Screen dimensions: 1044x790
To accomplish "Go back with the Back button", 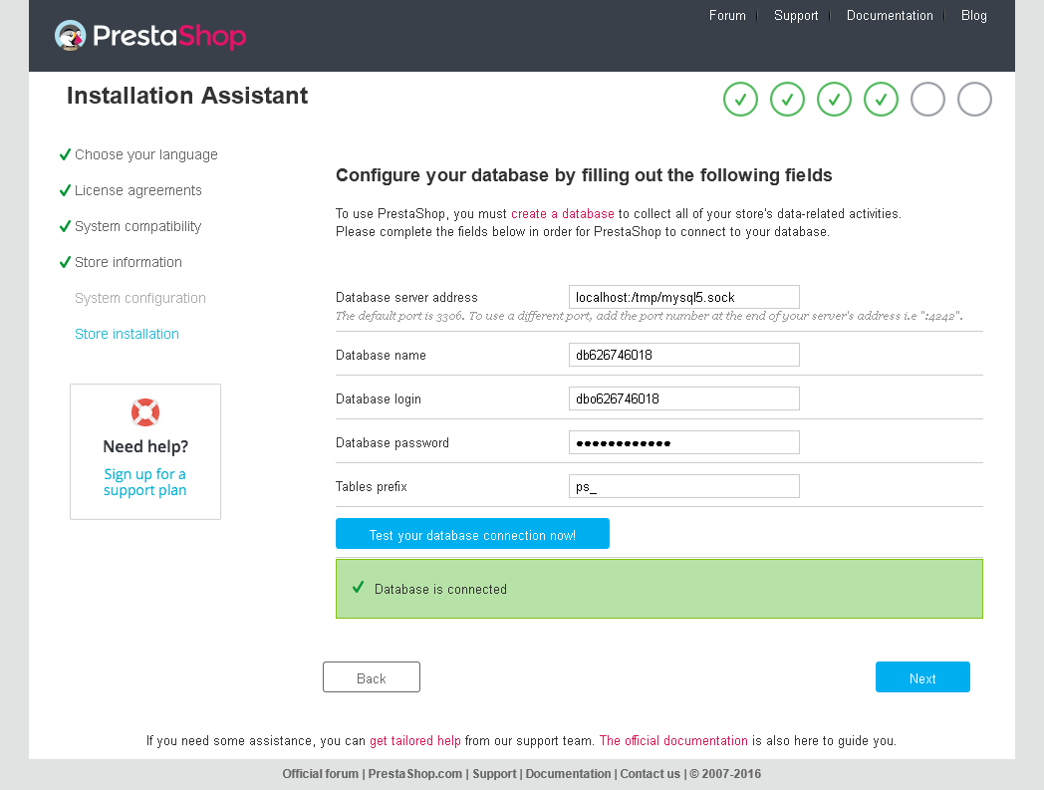I will [x=372, y=676].
